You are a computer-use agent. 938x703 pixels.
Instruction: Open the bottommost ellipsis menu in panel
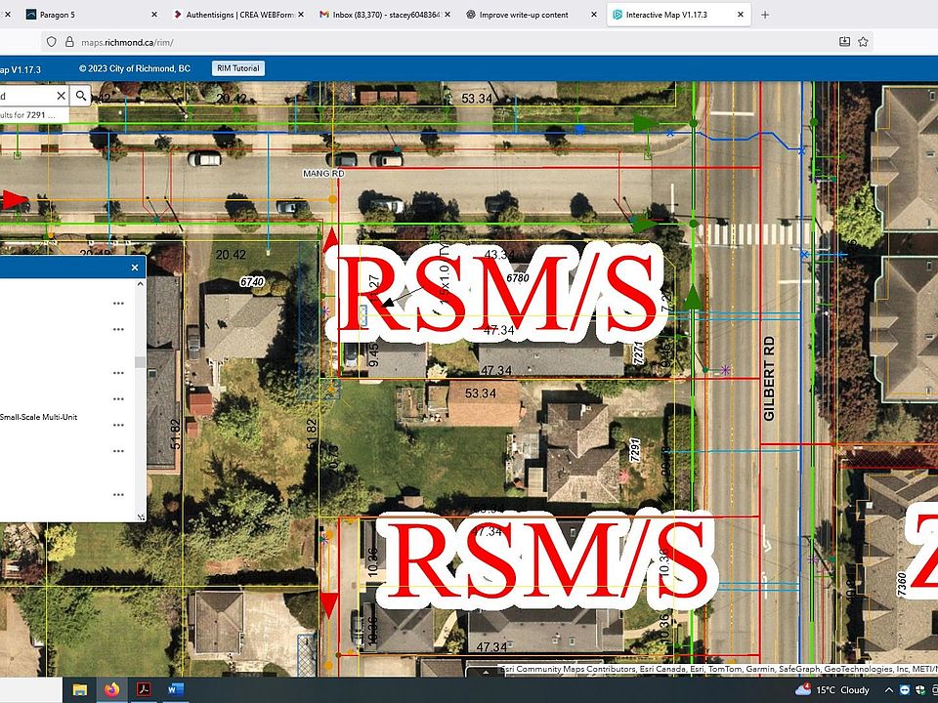click(x=118, y=494)
